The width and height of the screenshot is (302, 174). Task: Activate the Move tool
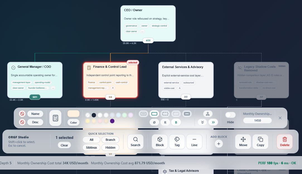click(x=243, y=142)
